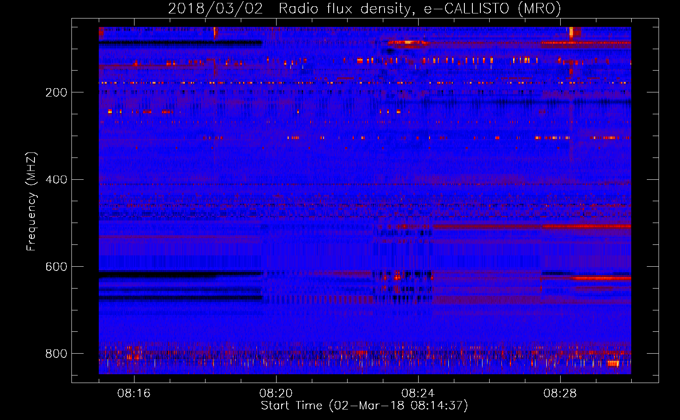This screenshot has width=680, height=420.
Task: Click the 'Frequency (MHZ)' axis label
Action: click(x=32, y=202)
